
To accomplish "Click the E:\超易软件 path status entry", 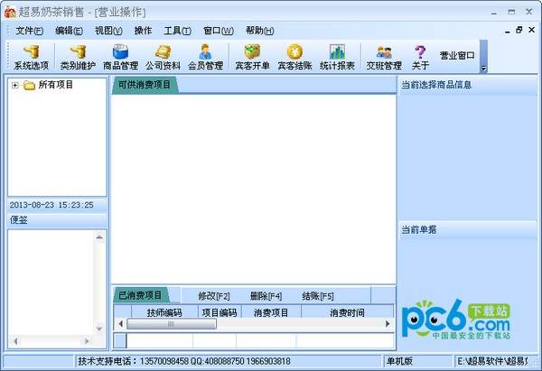I will pos(492,361).
